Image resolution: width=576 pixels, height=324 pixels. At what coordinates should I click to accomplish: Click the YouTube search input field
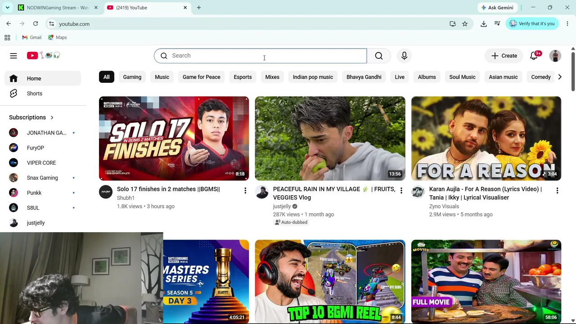click(x=261, y=56)
